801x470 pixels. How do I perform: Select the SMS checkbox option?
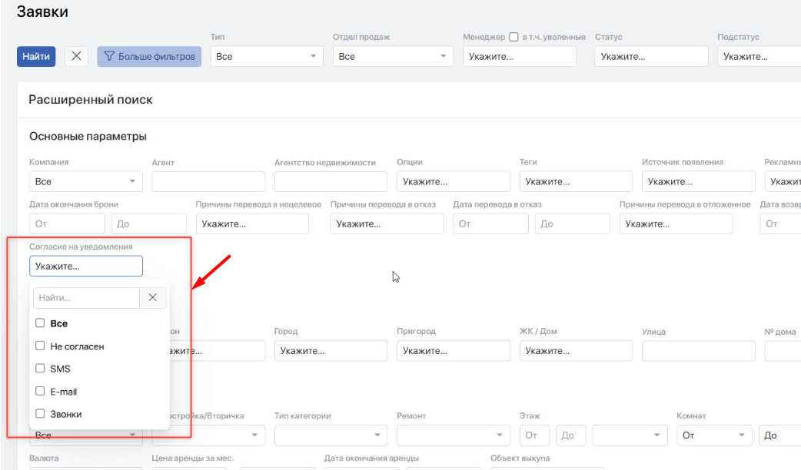(x=40, y=369)
